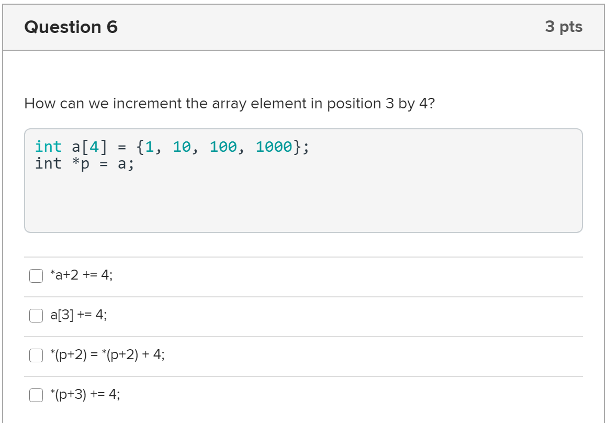Image resolution: width=606 pixels, height=423 pixels.
Task: Click the value "1000" in the code
Action: pos(273,147)
